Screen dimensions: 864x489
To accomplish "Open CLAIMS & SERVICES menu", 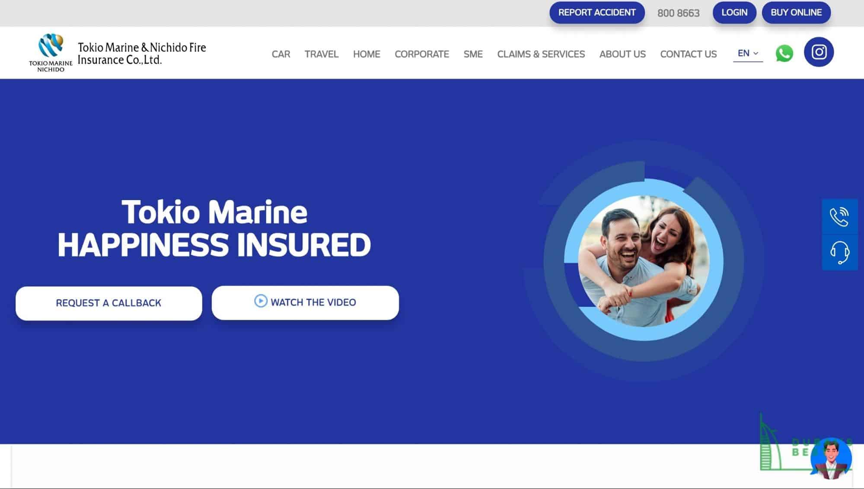I will pos(541,54).
